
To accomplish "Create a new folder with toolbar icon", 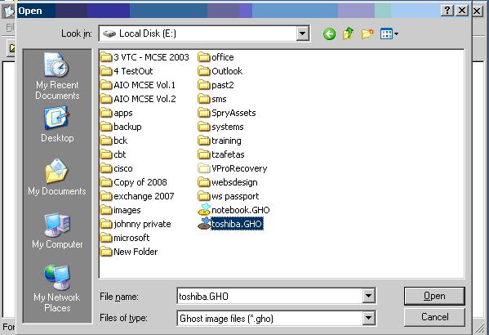I will (367, 33).
